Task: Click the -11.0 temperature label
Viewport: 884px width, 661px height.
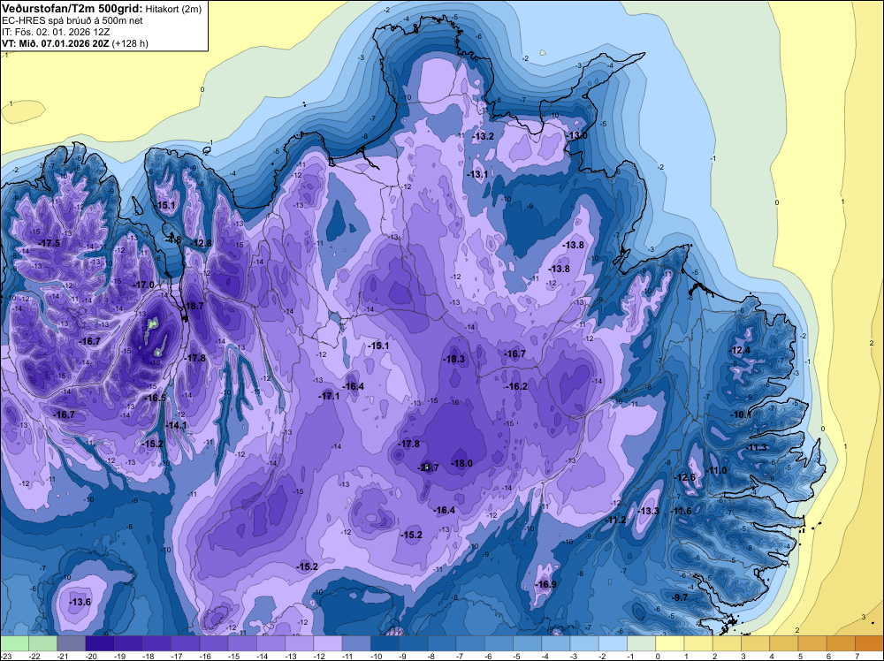Action: click(717, 470)
